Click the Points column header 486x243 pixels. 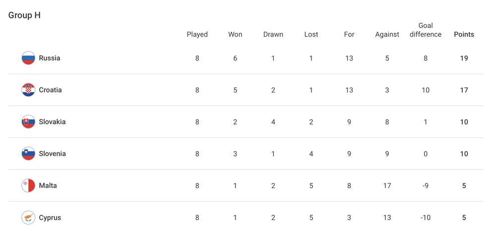pyautogui.click(x=464, y=35)
